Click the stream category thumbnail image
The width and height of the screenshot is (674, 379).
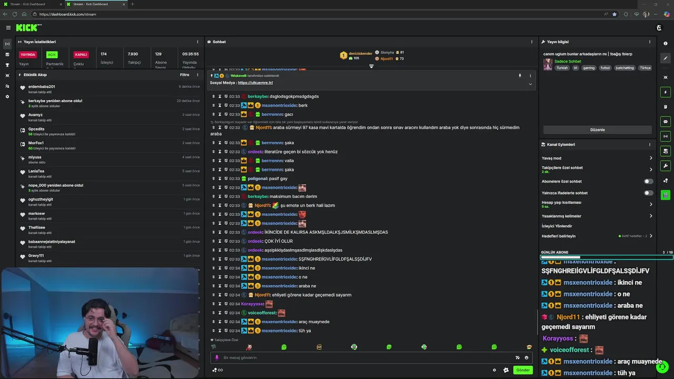click(x=548, y=64)
